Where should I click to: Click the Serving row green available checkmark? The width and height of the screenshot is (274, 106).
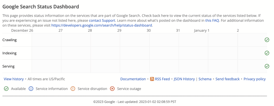tap(267, 66)
